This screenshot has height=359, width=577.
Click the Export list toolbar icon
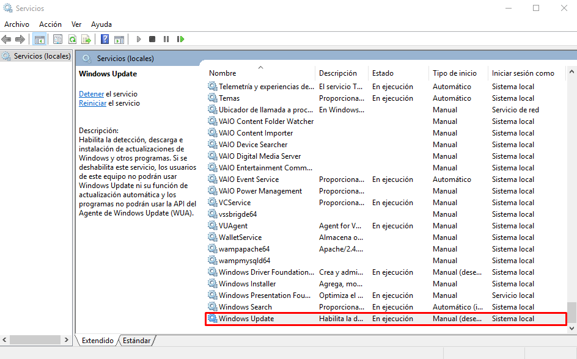tap(86, 39)
